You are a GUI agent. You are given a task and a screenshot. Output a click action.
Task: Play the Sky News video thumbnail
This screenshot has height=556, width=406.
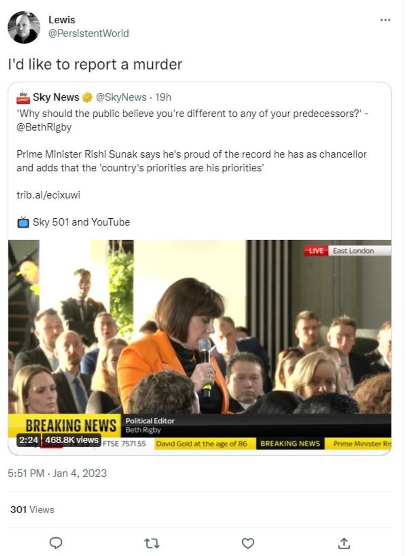pyautogui.click(x=200, y=347)
